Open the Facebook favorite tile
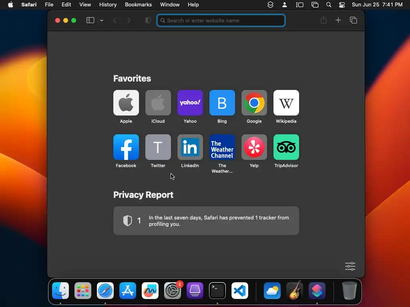 tap(126, 147)
